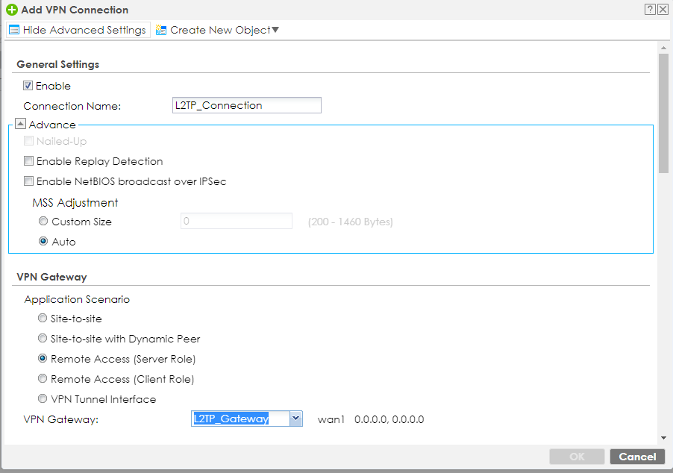Choose Site-to-site with Dynamic Peer

coord(43,339)
